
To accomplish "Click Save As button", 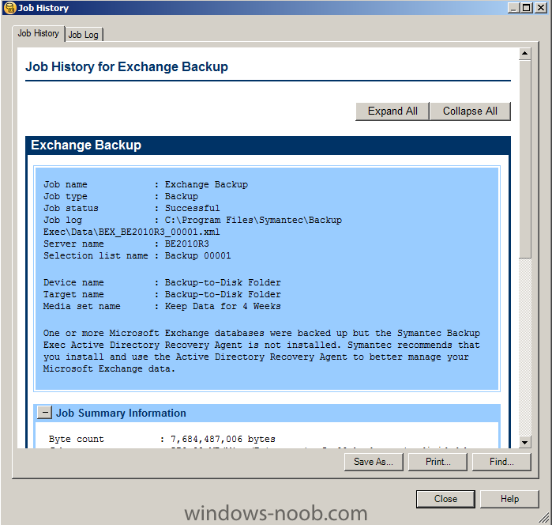I will click(374, 462).
